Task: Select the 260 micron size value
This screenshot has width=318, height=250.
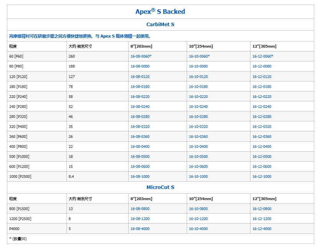Action: (71, 56)
